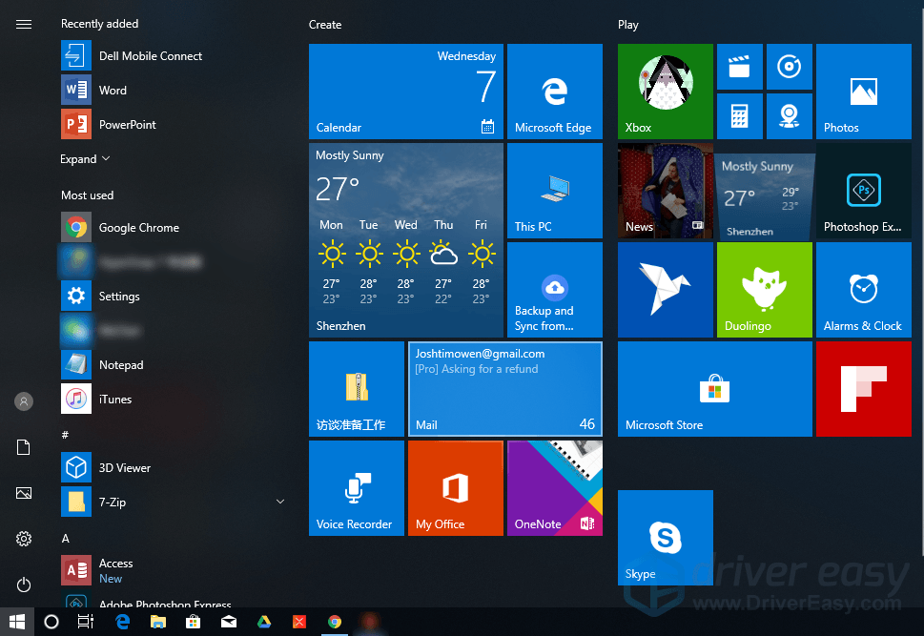Click the Play group title
Image resolution: width=924 pixels, height=636 pixels.
tap(628, 25)
